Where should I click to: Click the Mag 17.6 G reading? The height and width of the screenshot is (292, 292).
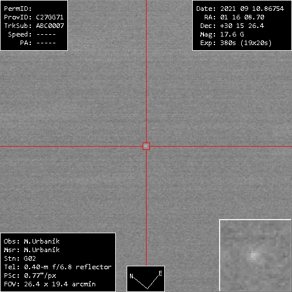click(x=222, y=34)
